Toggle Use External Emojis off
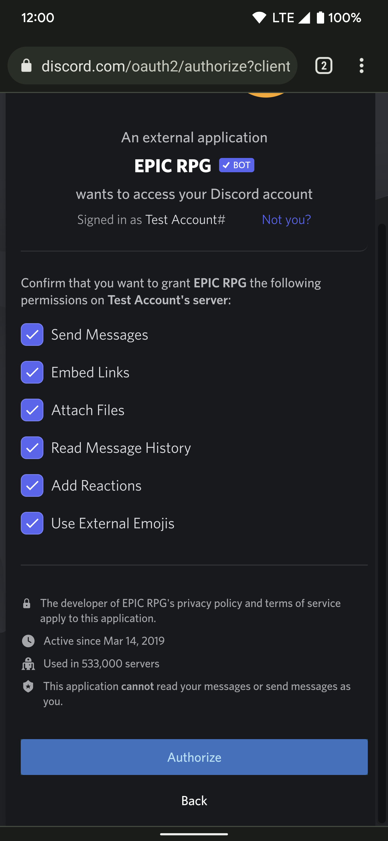The width and height of the screenshot is (388, 841). coord(32,523)
